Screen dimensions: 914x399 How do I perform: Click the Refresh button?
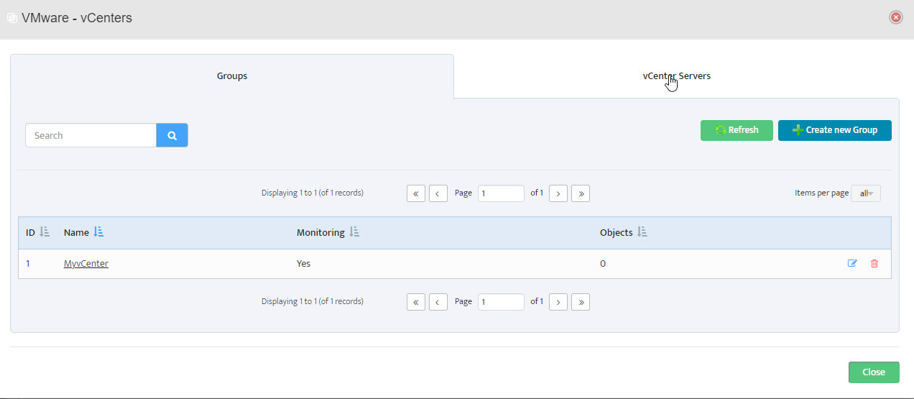tap(737, 130)
